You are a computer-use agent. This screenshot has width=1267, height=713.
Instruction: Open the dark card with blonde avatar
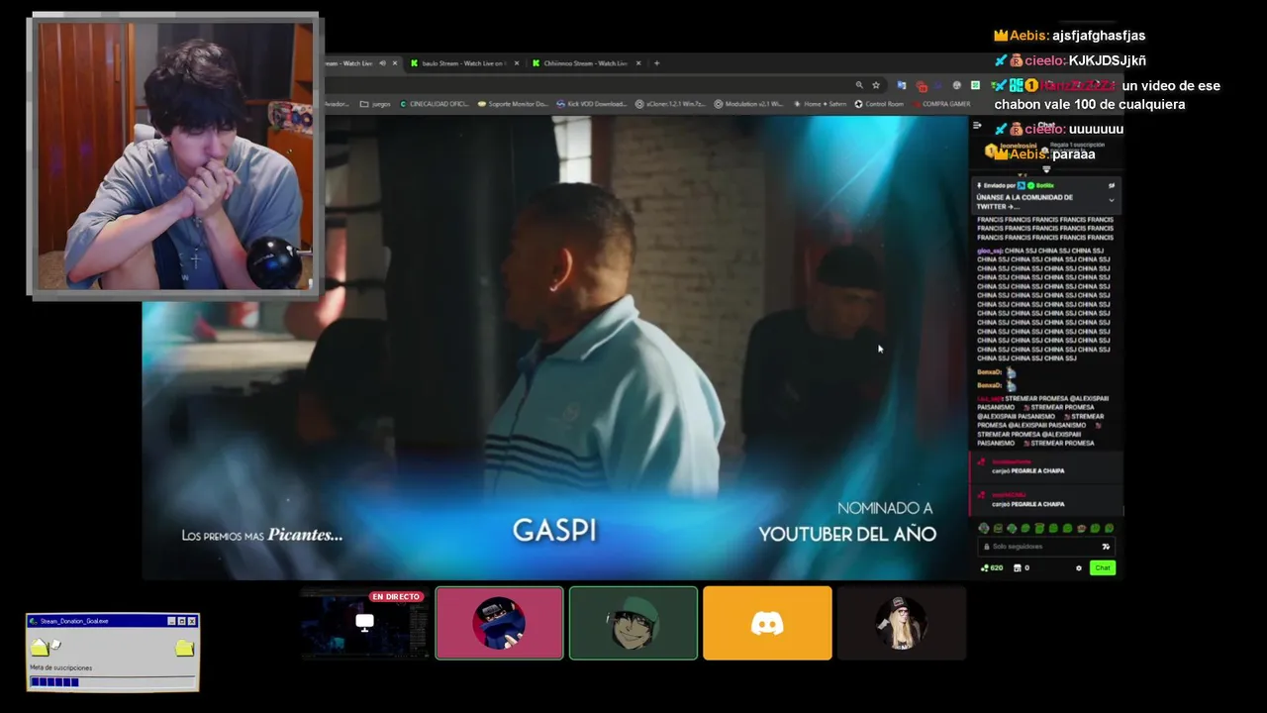pyautogui.click(x=901, y=623)
